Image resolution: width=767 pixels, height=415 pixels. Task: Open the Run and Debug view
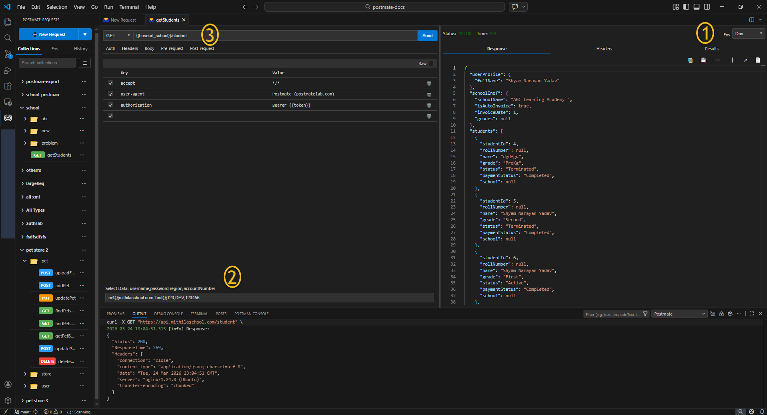8,70
